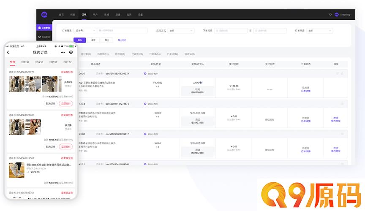Open the 售后管理 sidebar item
Screen dimensions: 365x211
(x=44, y=37)
